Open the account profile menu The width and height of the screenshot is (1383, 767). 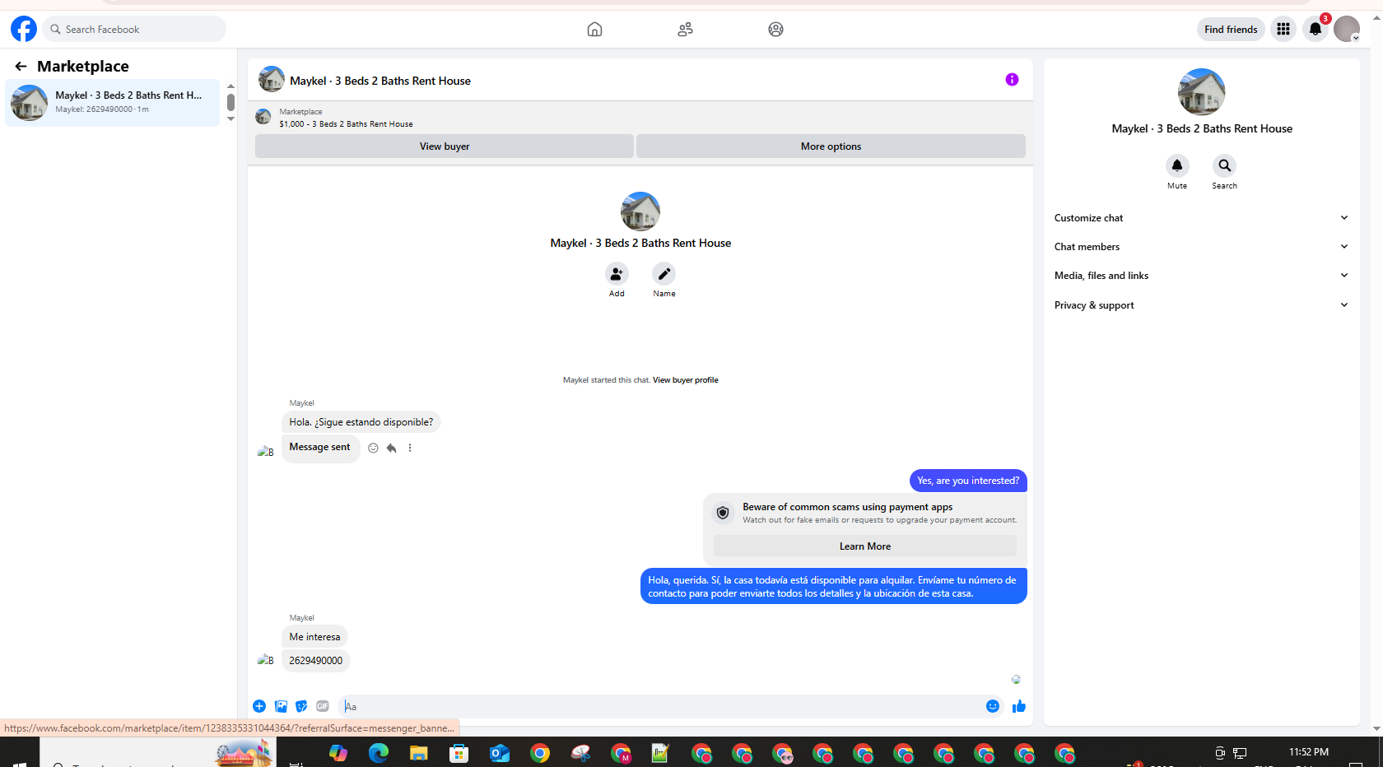tap(1347, 30)
